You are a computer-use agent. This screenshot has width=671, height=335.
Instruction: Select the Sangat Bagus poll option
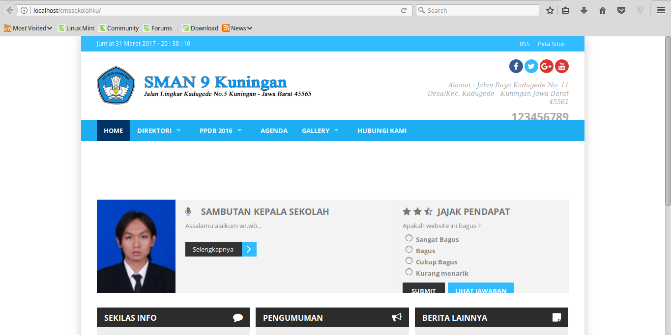click(x=408, y=238)
